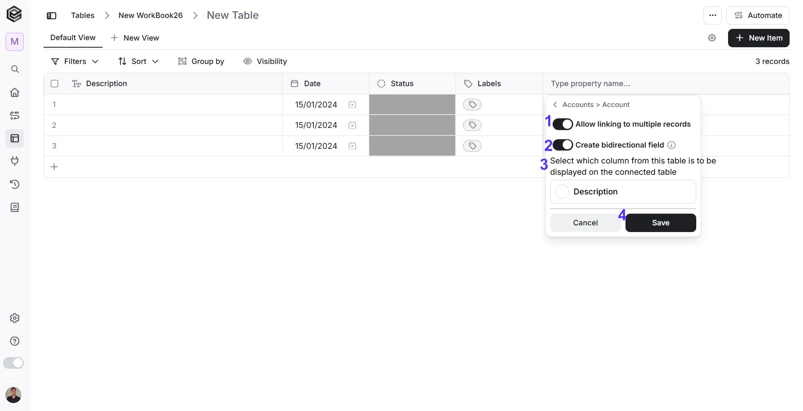Open search from the sidebar
The width and height of the screenshot is (803, 411).
15,69
